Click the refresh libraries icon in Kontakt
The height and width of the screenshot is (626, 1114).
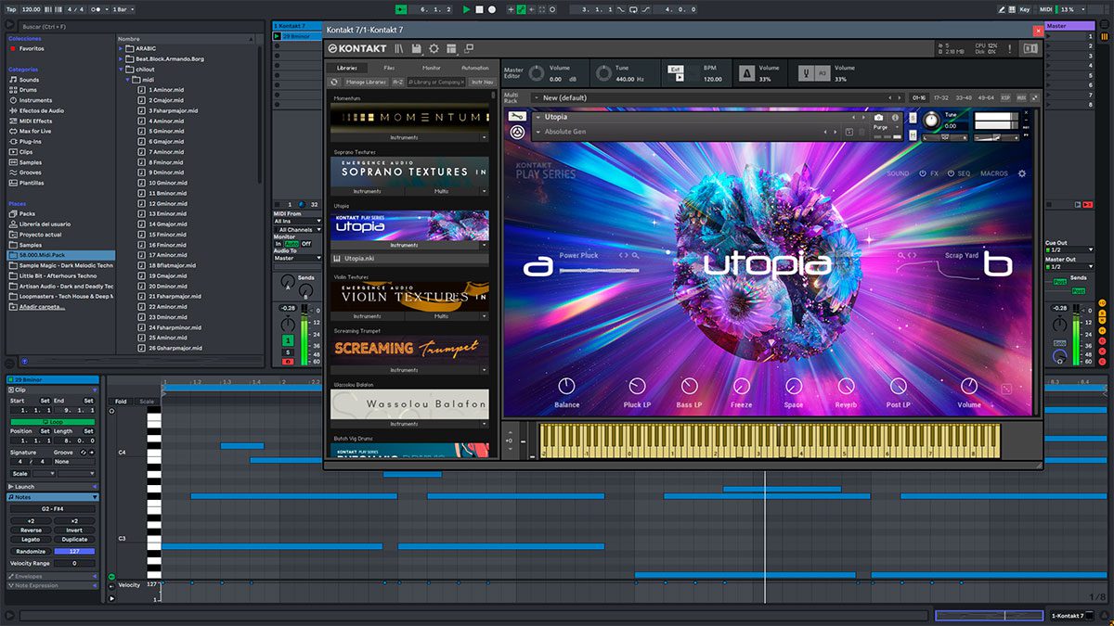tap(334, 82)
